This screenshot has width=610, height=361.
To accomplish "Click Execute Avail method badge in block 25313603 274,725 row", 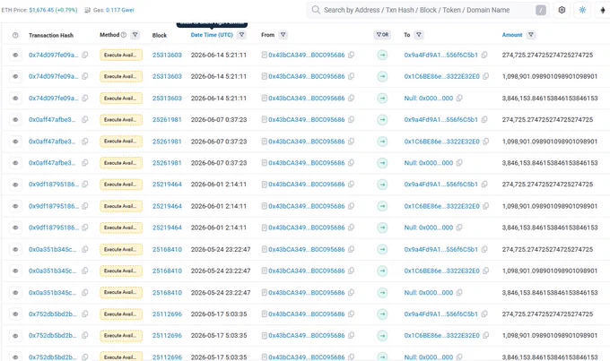I will tap(121, 56).
